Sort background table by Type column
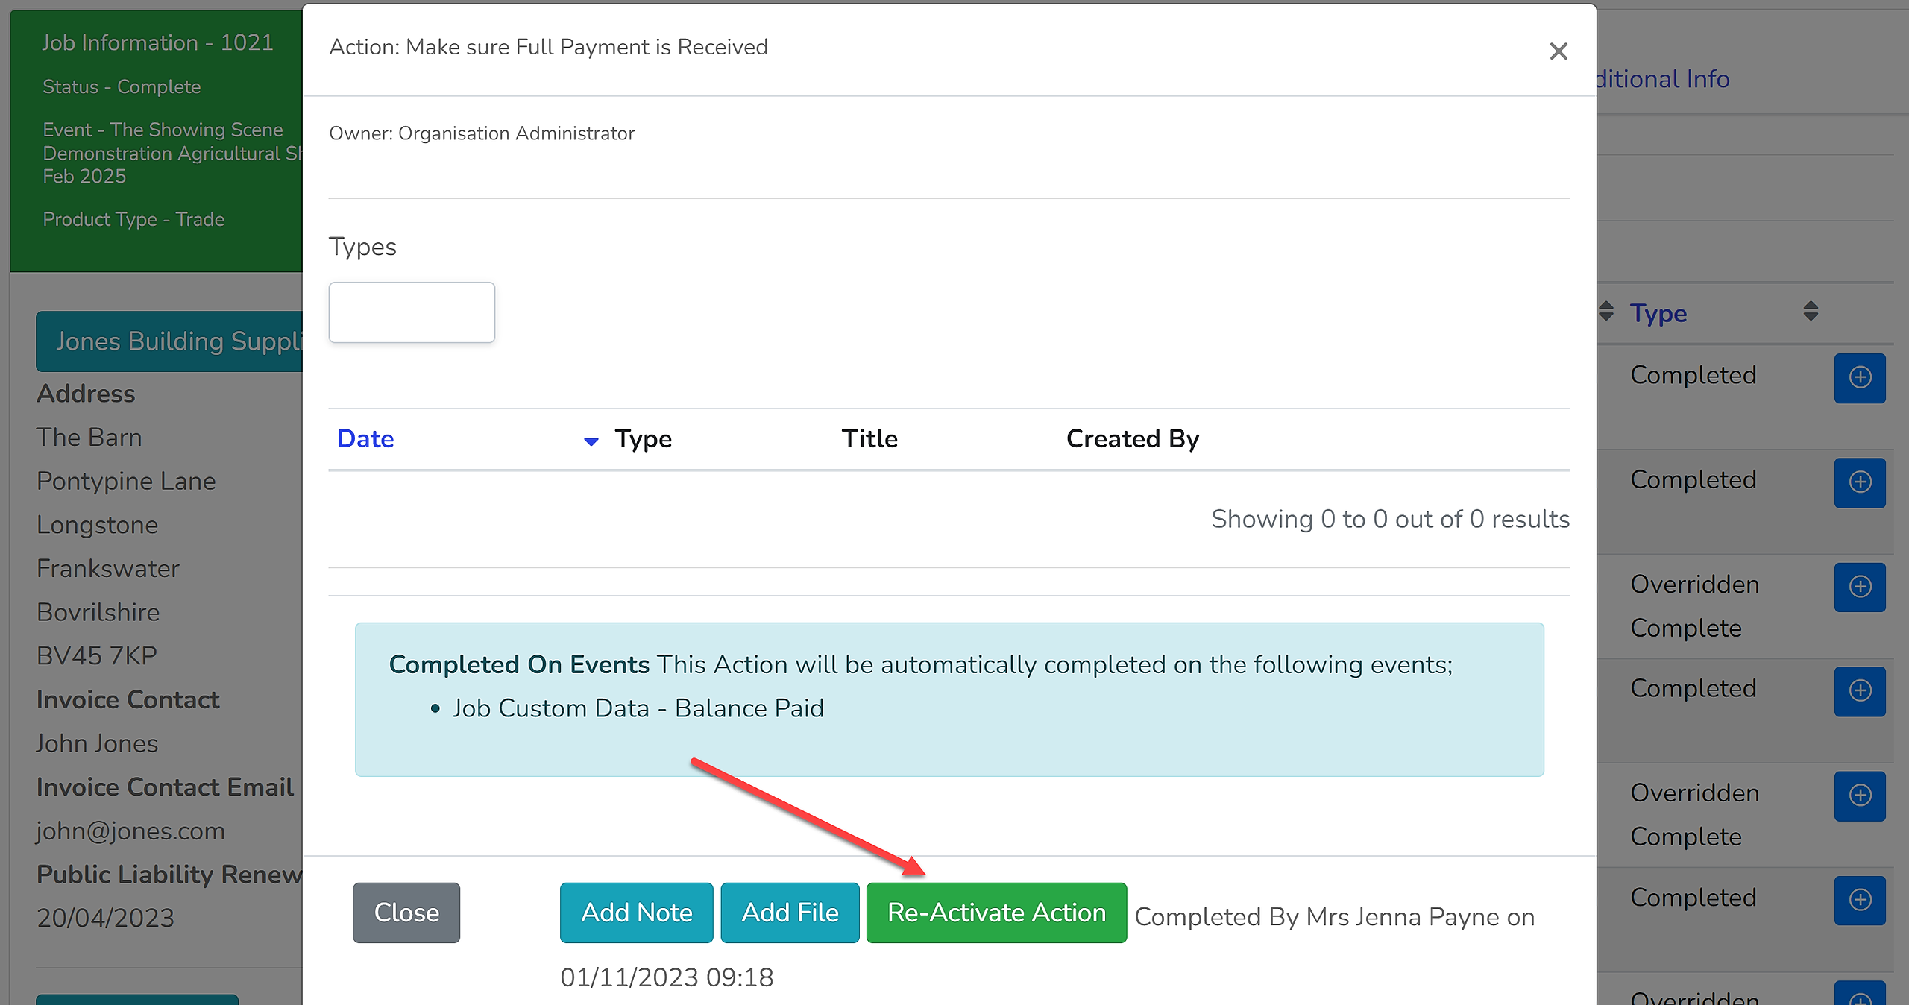 tap(1658, 313)
